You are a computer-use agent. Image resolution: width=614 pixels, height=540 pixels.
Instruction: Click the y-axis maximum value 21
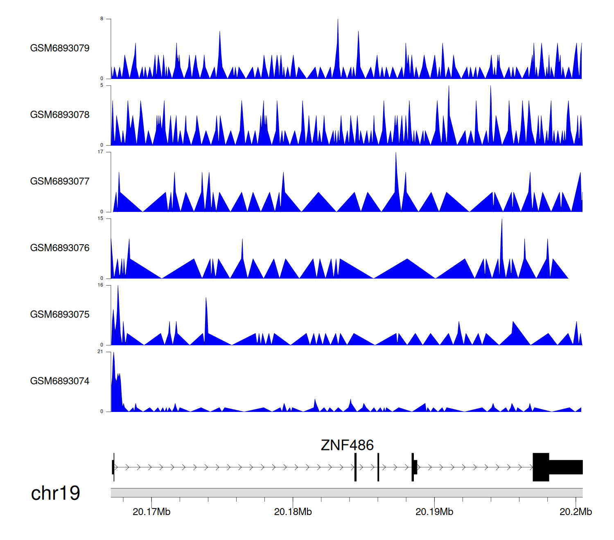(100, 352)
